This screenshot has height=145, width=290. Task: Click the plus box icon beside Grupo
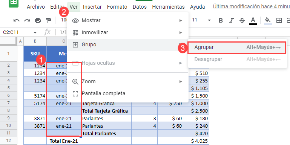pos(75,45)
